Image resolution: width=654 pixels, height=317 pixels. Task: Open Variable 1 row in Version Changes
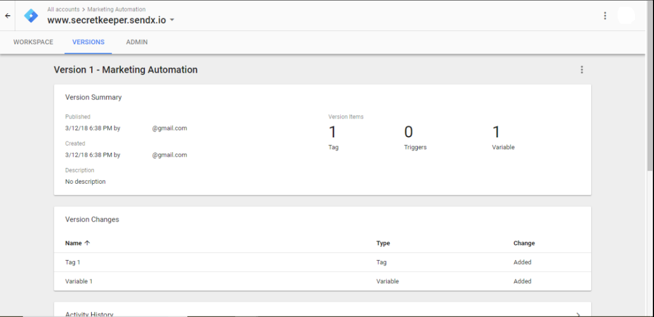(322, 281)
